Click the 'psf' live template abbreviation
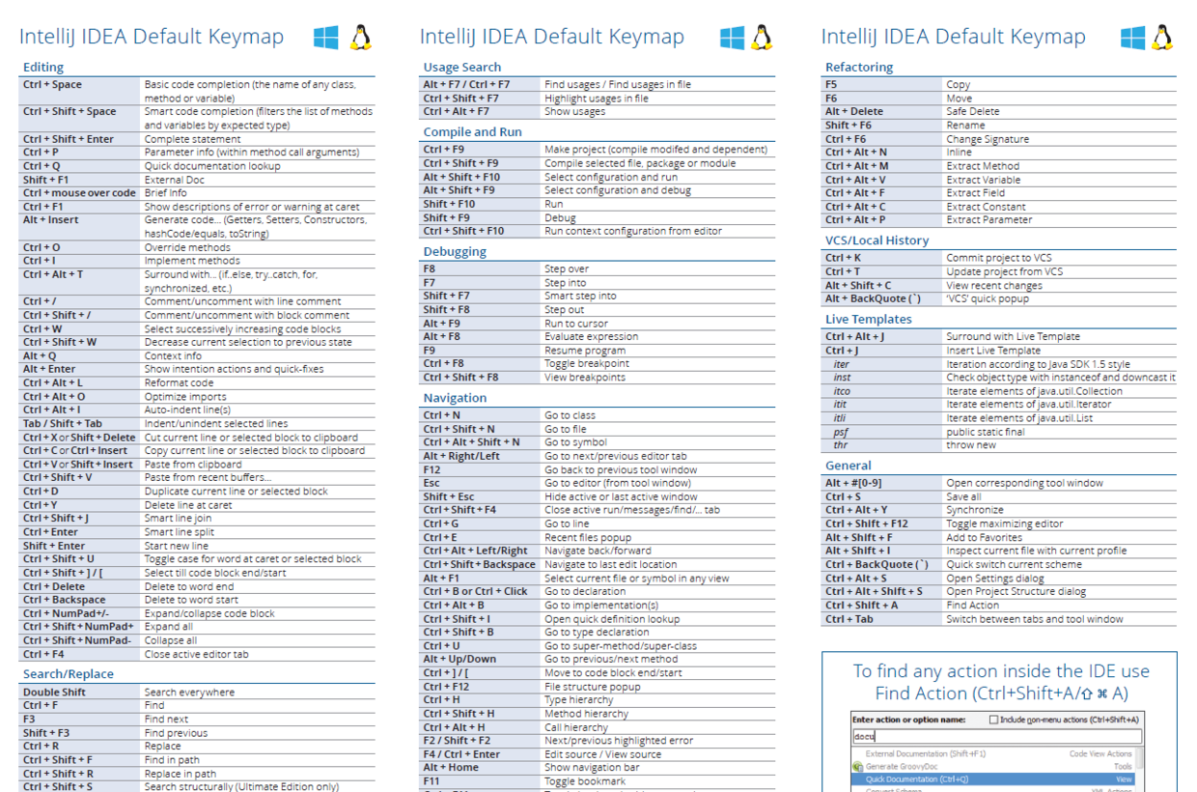Viewport: 1197px width, 792px height. coord(841,433)
